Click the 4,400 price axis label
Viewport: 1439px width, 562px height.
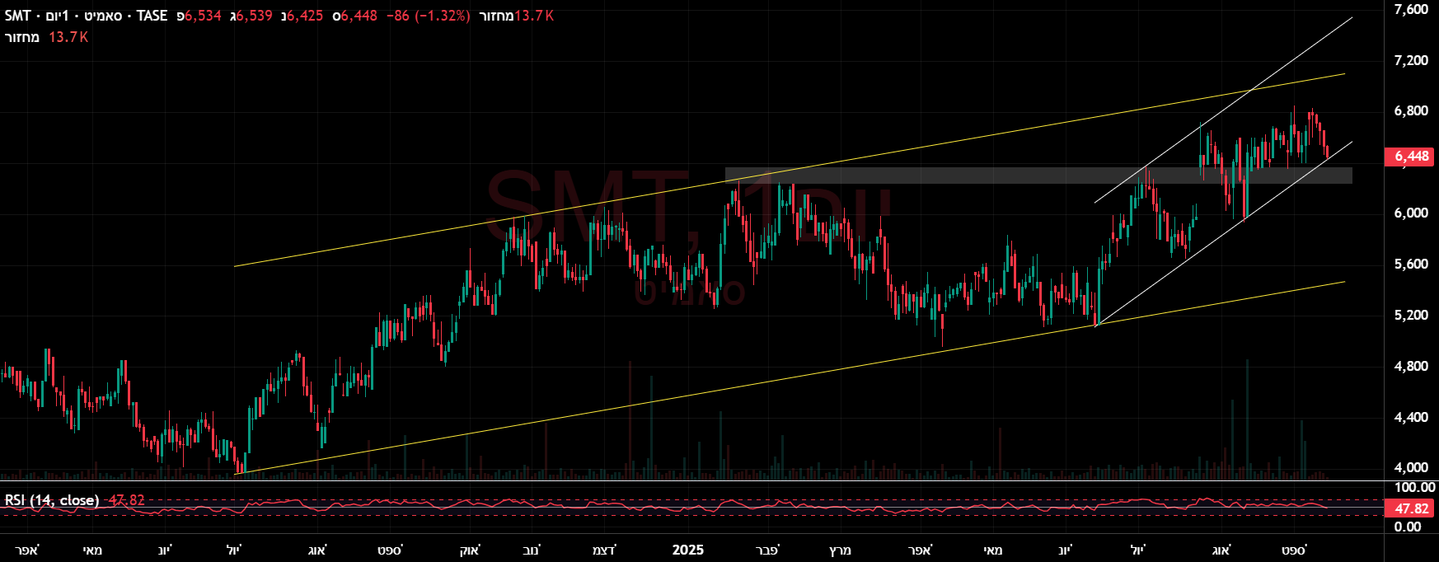(x=1411, y=417)
